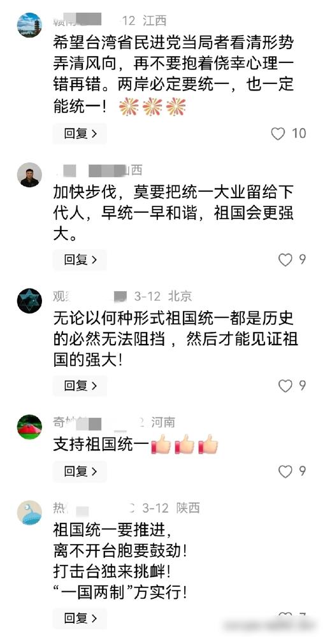Image resolution: width=323 pixels, height=637 pixels.
Task: Reply to the Jiangxi comment
Action: click(80, 134)
